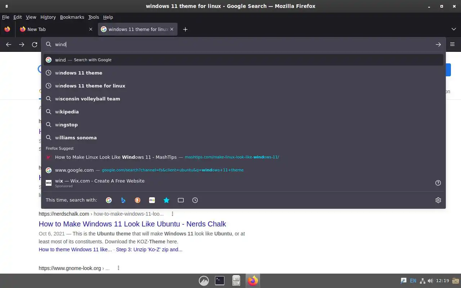Click the sponsored suggestion help icon
The width and height of the screenshot is (461, 288).
[438, 183]
